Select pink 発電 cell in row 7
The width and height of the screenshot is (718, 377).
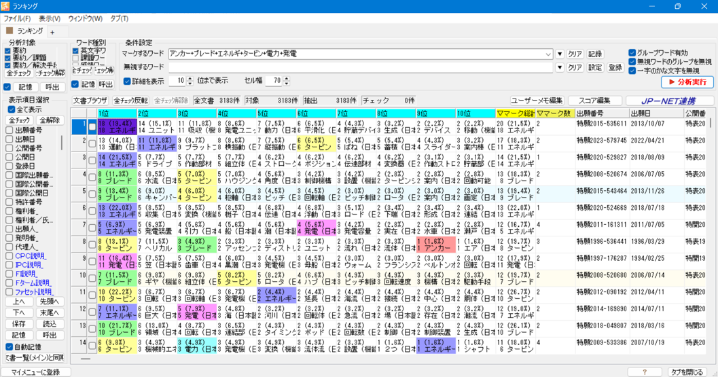(317, 228)
